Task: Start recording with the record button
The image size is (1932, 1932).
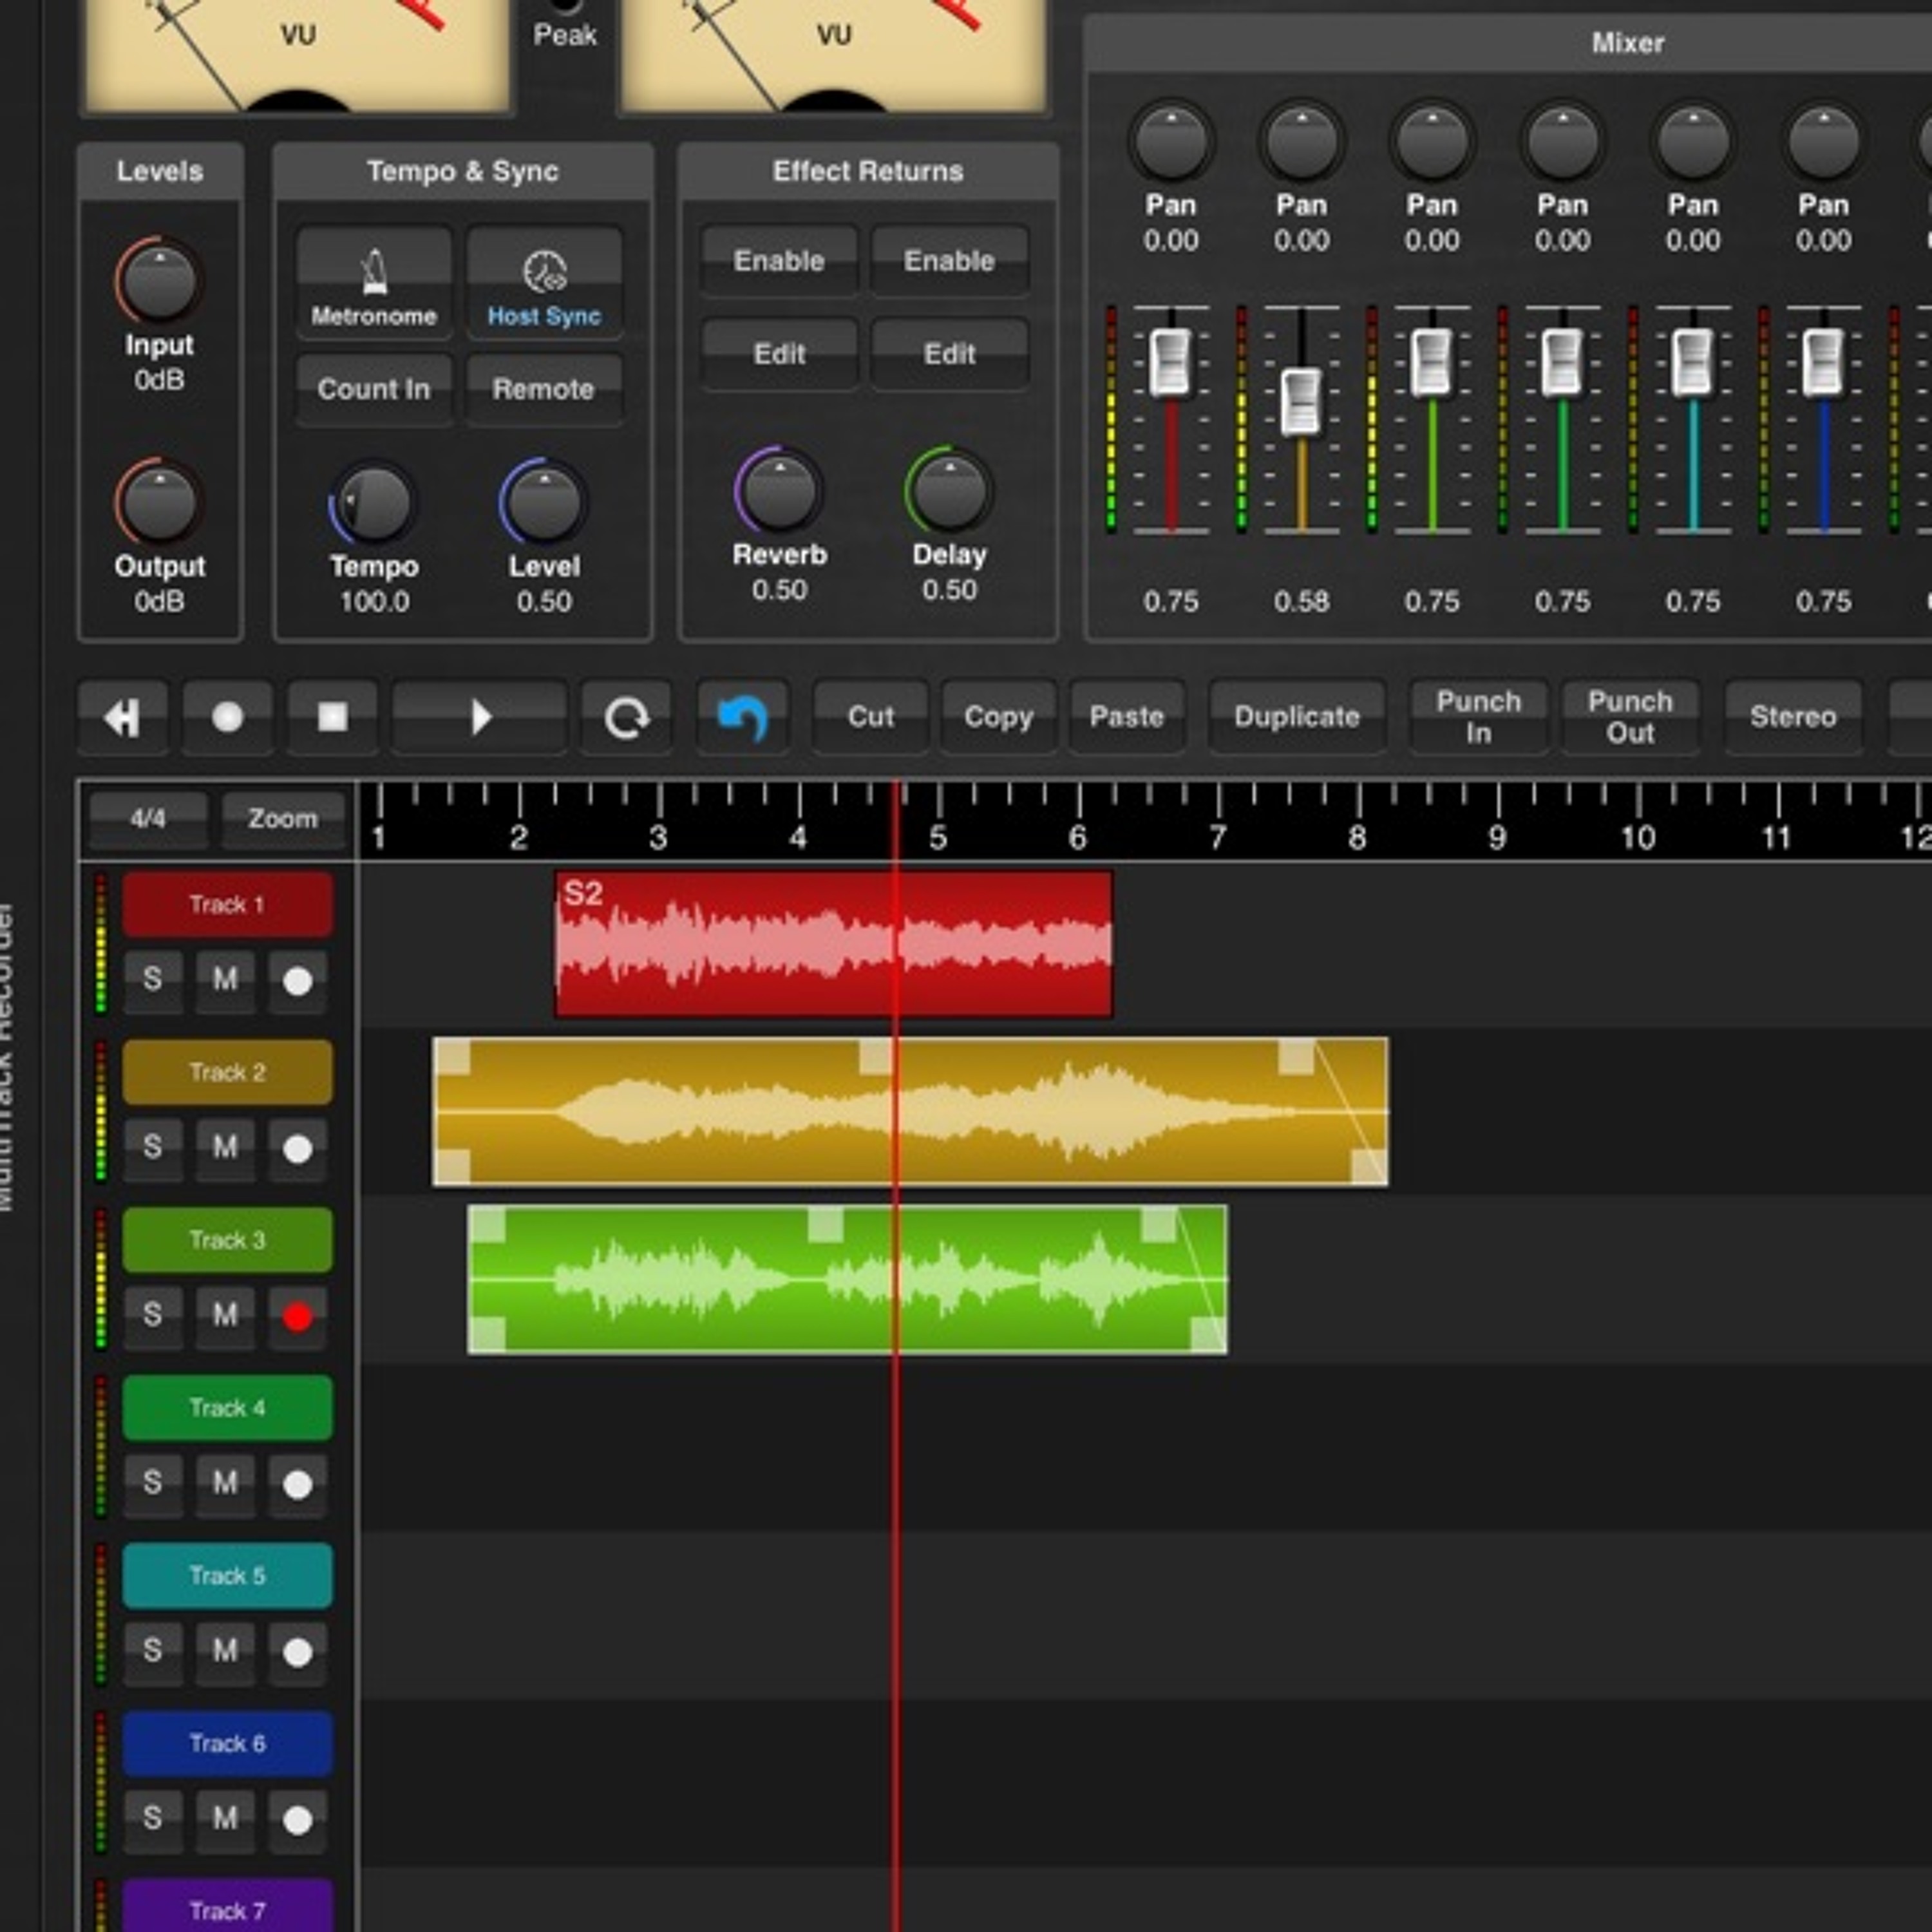Action: coord(228,717)
